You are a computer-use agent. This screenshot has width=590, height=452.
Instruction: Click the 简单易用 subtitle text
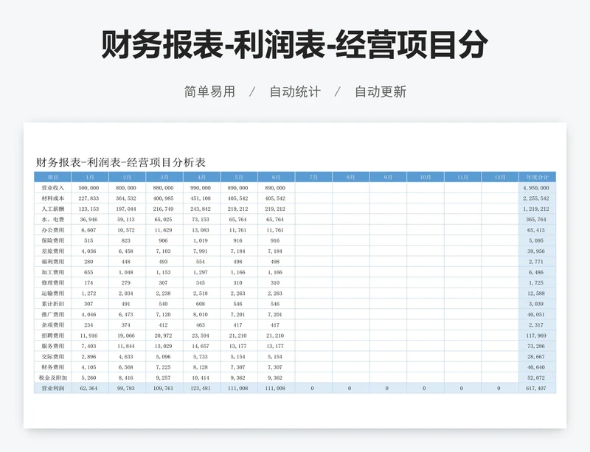tap(209, 92)
